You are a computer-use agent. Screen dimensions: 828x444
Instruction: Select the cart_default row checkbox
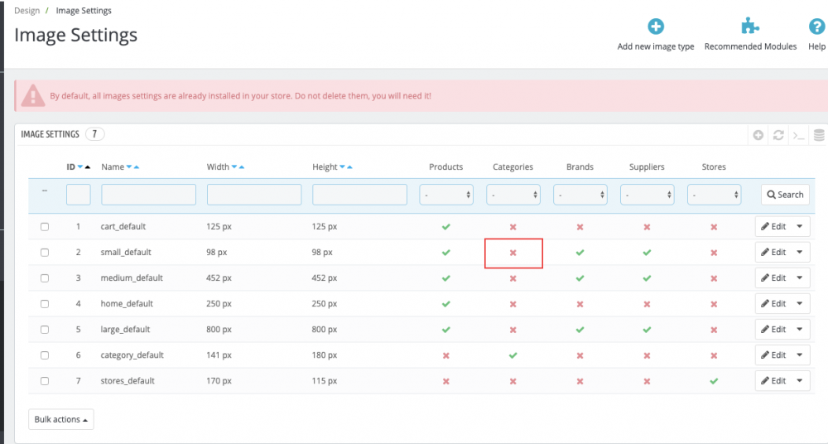coord(45,227)
